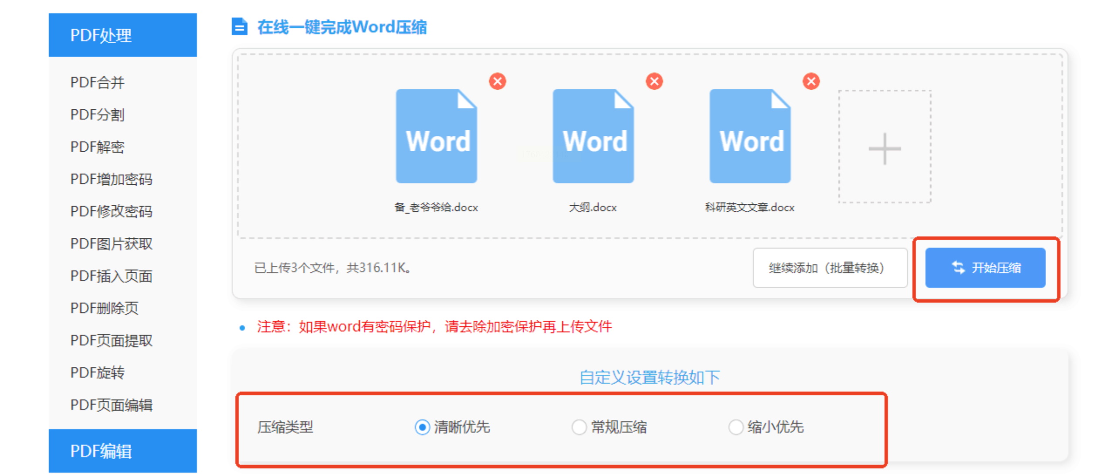Choose 常规压缩 compression option
This screenshot has width=1098, height=474.
pos(579,427)
